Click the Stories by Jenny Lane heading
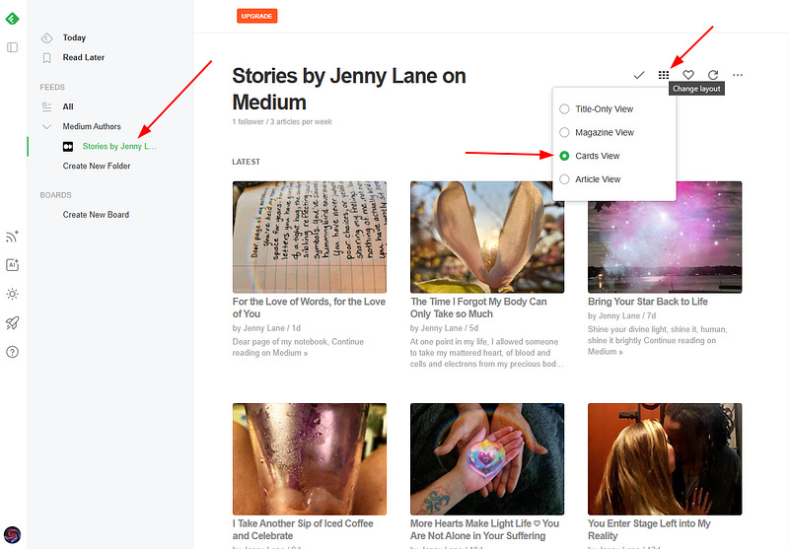Screen dimensions: 789x549 point(349,89)
